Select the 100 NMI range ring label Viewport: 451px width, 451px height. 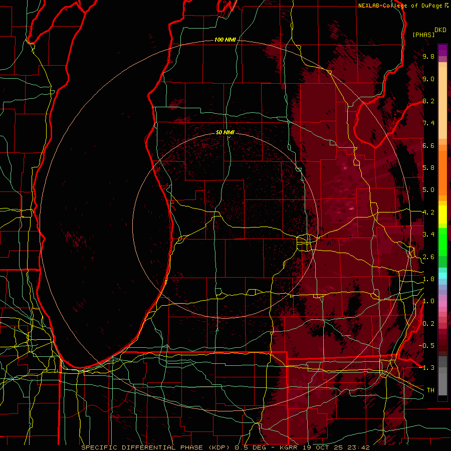click(x=225, y=40)
